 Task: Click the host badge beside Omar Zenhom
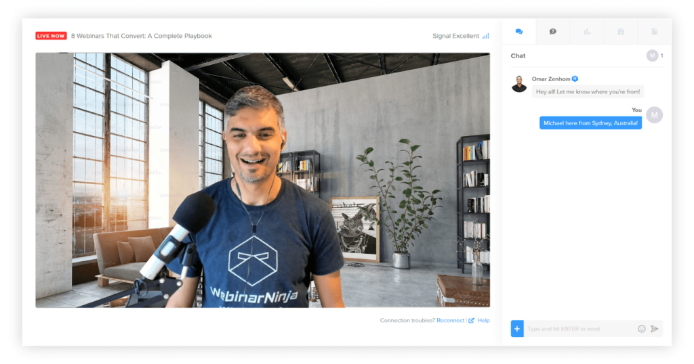coord(575,78)
